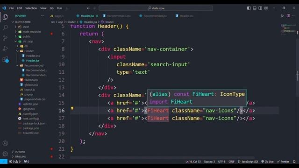Viewport: 299px width, 168px height.
Task: Open the Search view in activity bar
Action: 5,27
